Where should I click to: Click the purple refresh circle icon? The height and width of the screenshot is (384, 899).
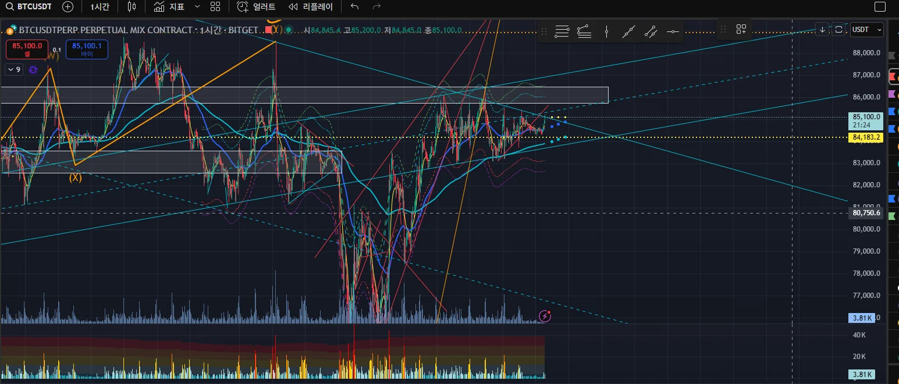click(33, 70)
